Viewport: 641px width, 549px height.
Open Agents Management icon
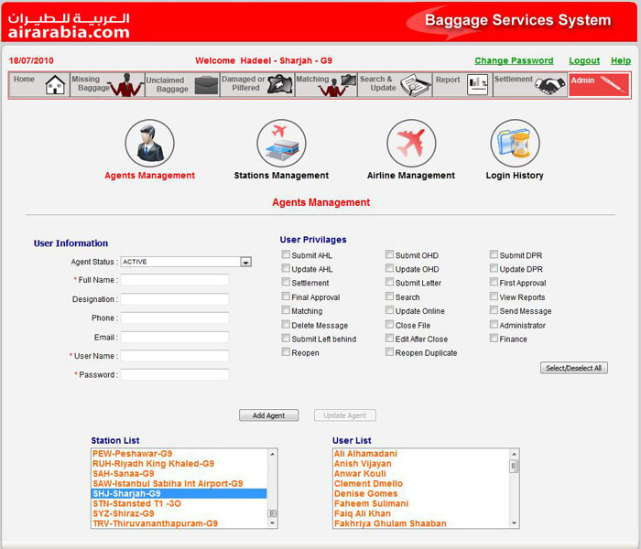pyautogui.click(x=149, y=143)
